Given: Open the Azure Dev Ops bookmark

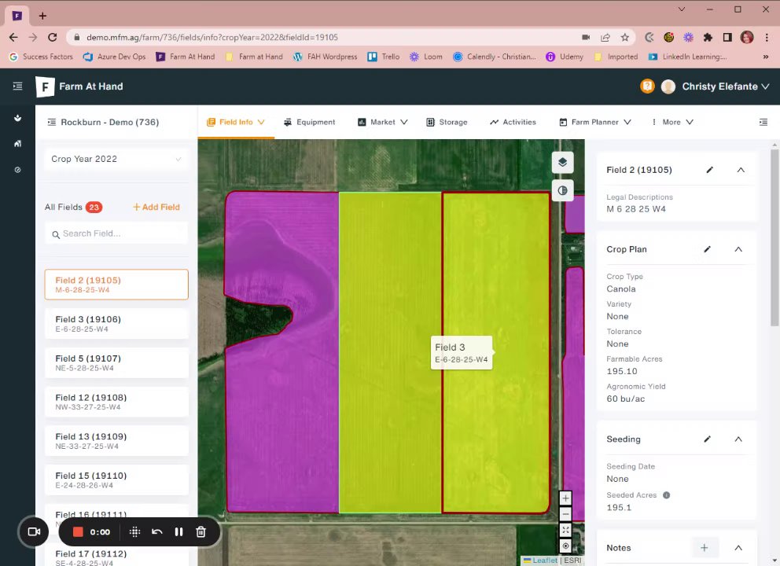Looking at the screenshot, I should (115, 57).
